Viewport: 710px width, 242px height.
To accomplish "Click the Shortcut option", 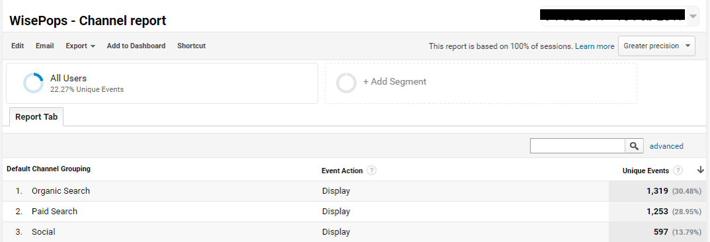I will pos(192,46).
